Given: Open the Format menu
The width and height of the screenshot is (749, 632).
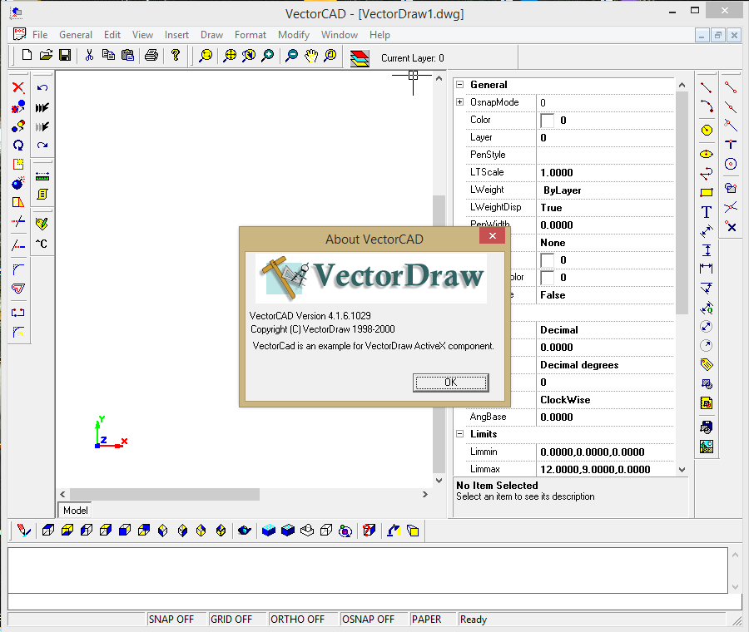Looking at the screenshot, I should tap(250, 35).
